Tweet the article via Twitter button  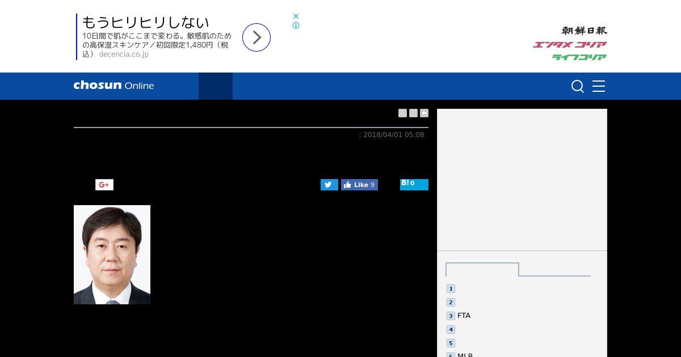click(329, 185)
